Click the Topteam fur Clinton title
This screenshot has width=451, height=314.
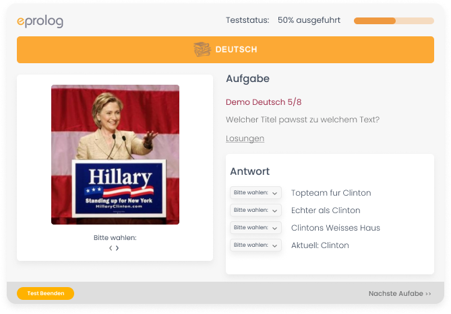[331, 193]
